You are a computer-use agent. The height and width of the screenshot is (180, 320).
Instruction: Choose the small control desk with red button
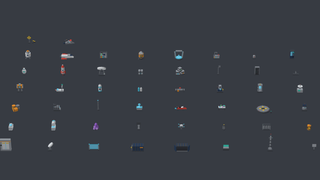[x=216, y=55]
